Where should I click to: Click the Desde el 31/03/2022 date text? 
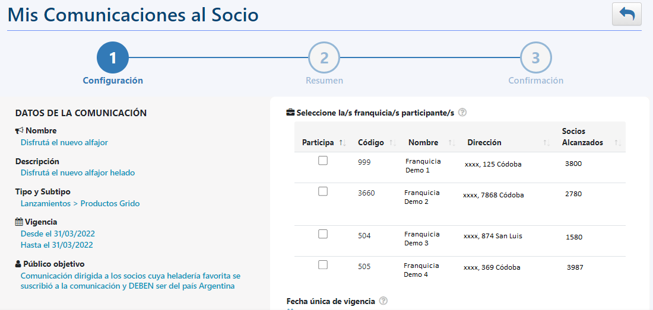[58, 234]
